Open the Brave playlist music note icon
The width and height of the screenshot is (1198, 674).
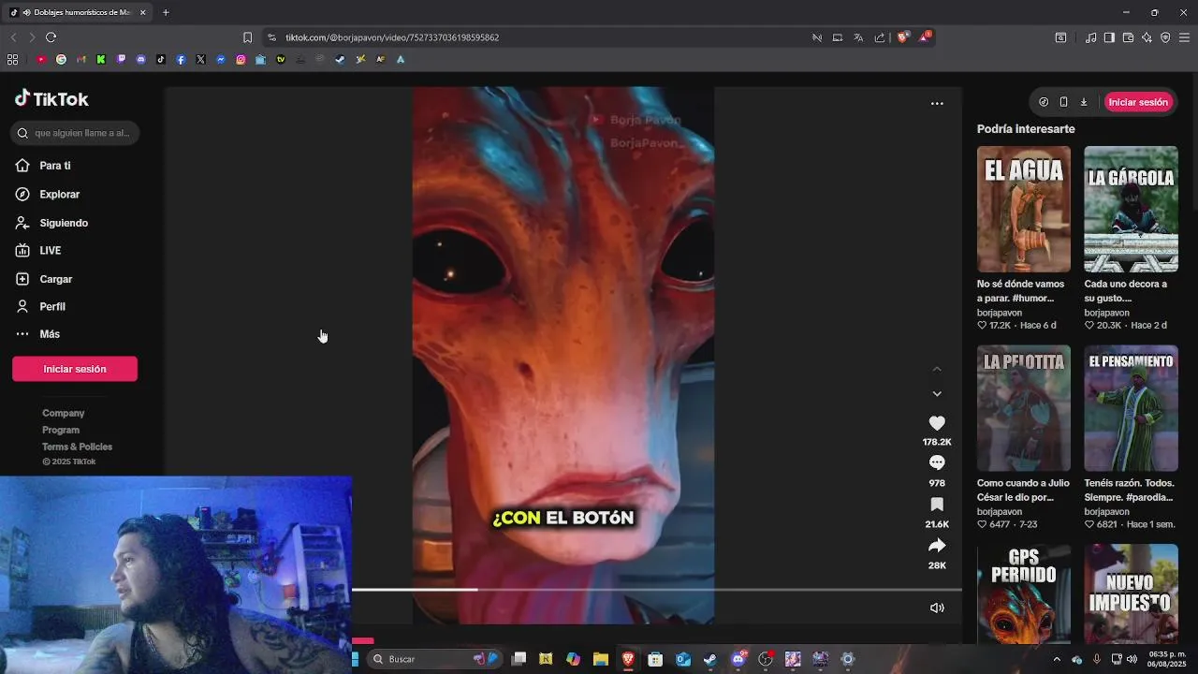tap(1090, 37)
